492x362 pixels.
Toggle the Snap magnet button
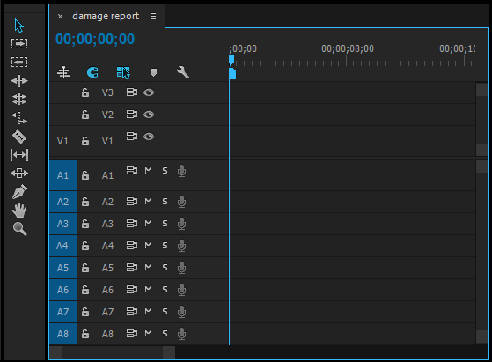tap(92, 72)
